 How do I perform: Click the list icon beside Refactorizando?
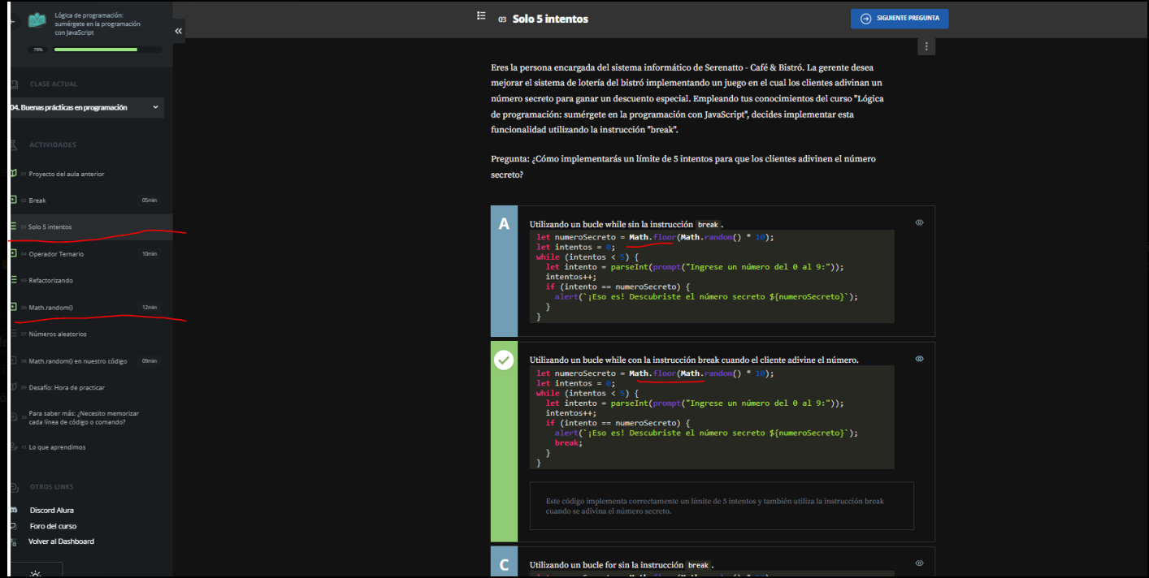[13, 280]
